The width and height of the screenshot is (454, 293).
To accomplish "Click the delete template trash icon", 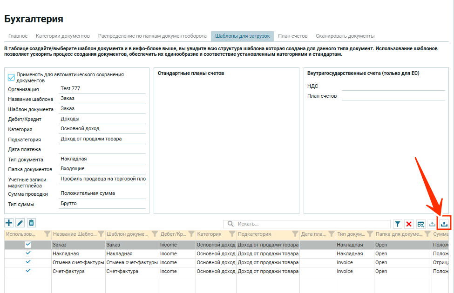I will tap(31, 223).
